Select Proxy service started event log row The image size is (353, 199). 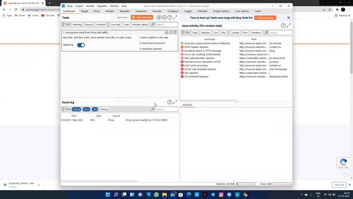pyautogui.click(x=120, y=120)
